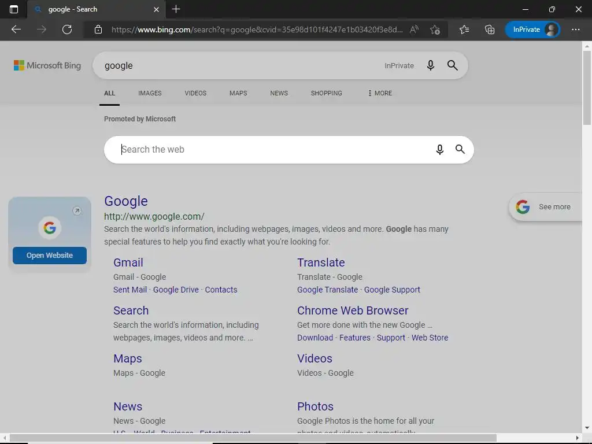Viewport: 592px width, 444px height.
Task: Open the tab actions menu icon
Action: pyautogui.click(x=14, y=9)
